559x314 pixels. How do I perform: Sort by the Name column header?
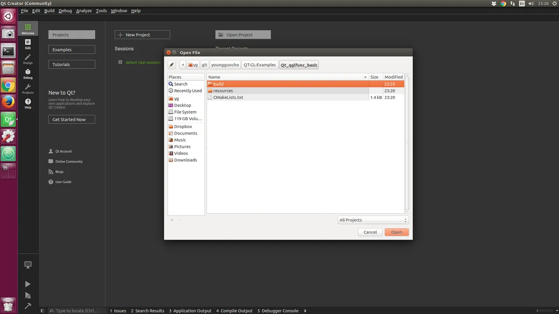coord(288,77)
